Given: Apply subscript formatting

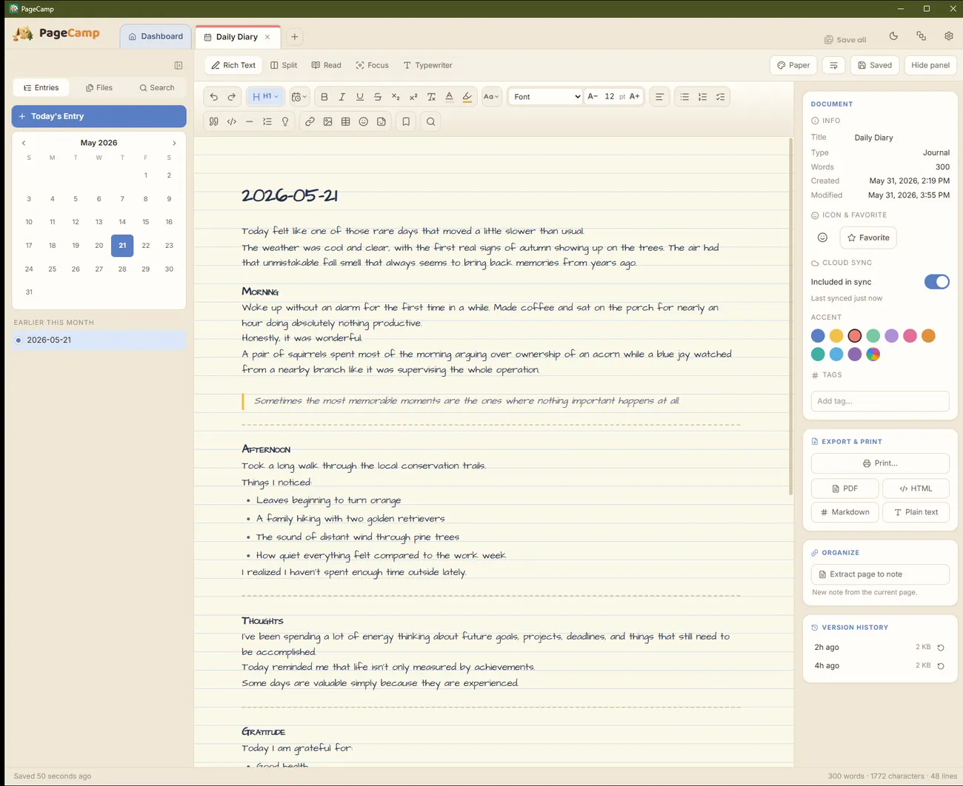Looking at the screenshot, I should [396, 97].
